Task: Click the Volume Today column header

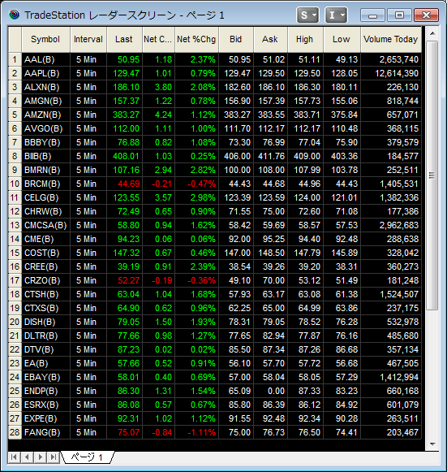Action: 391,40
